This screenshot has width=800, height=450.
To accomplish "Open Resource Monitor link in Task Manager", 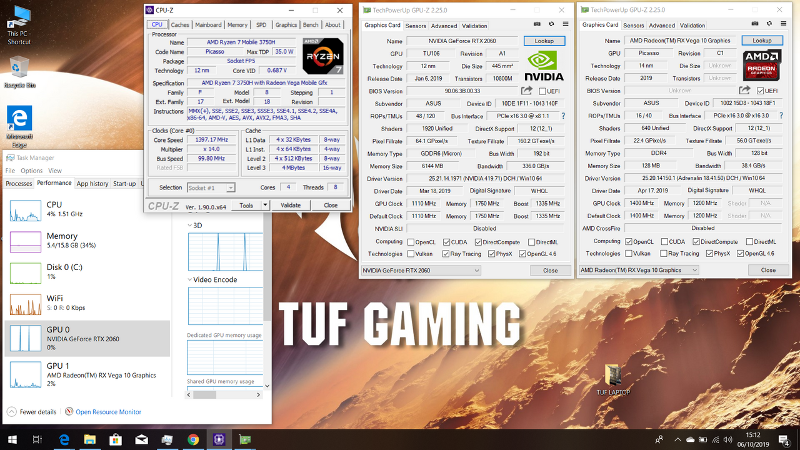I will (108, 412).
